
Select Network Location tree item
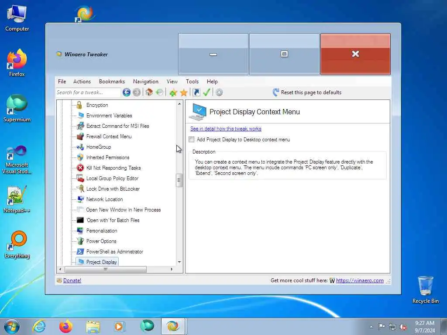click(105, 199)
